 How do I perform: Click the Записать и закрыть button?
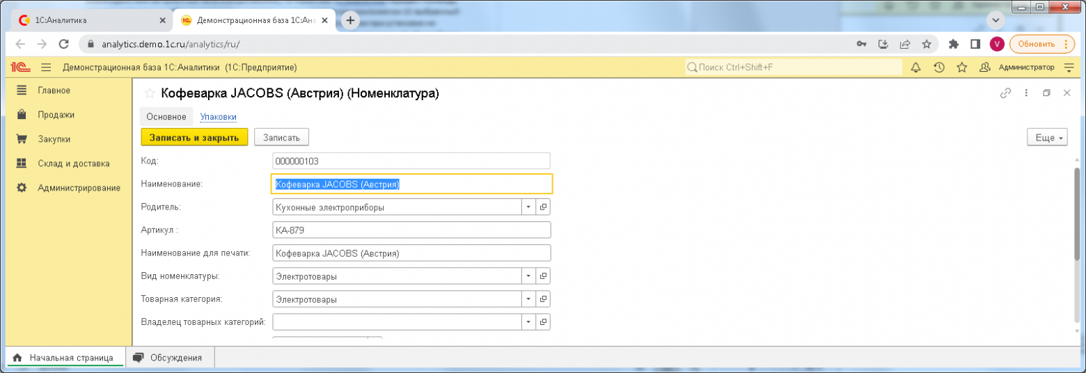click(194, 138)
